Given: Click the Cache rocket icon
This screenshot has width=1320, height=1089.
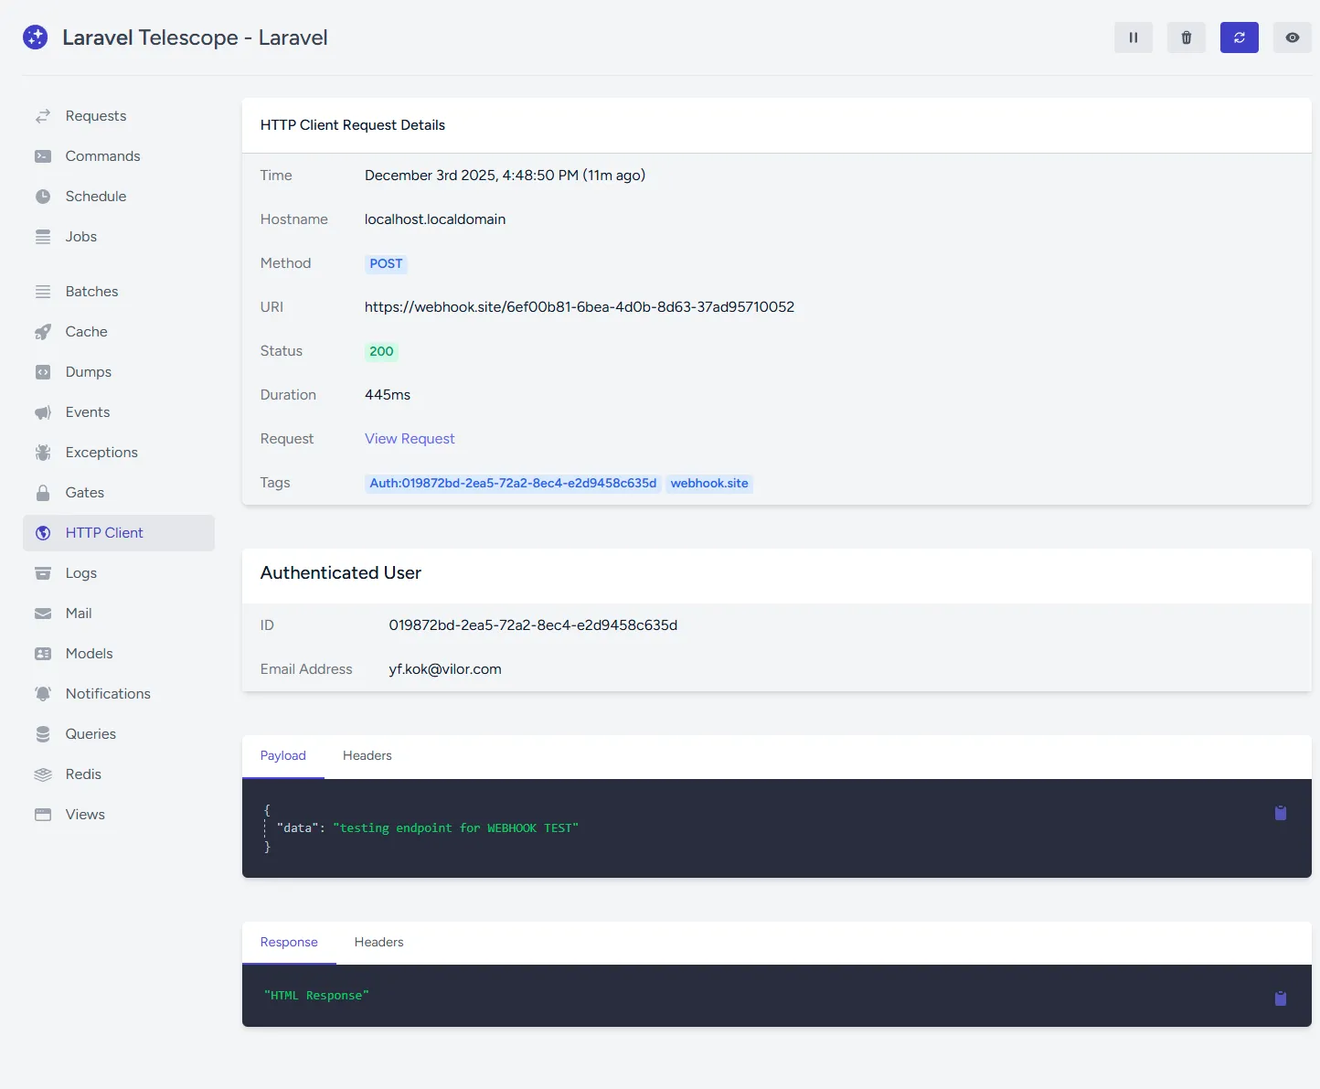Looking at the screenshot, I should coord(43,332).
